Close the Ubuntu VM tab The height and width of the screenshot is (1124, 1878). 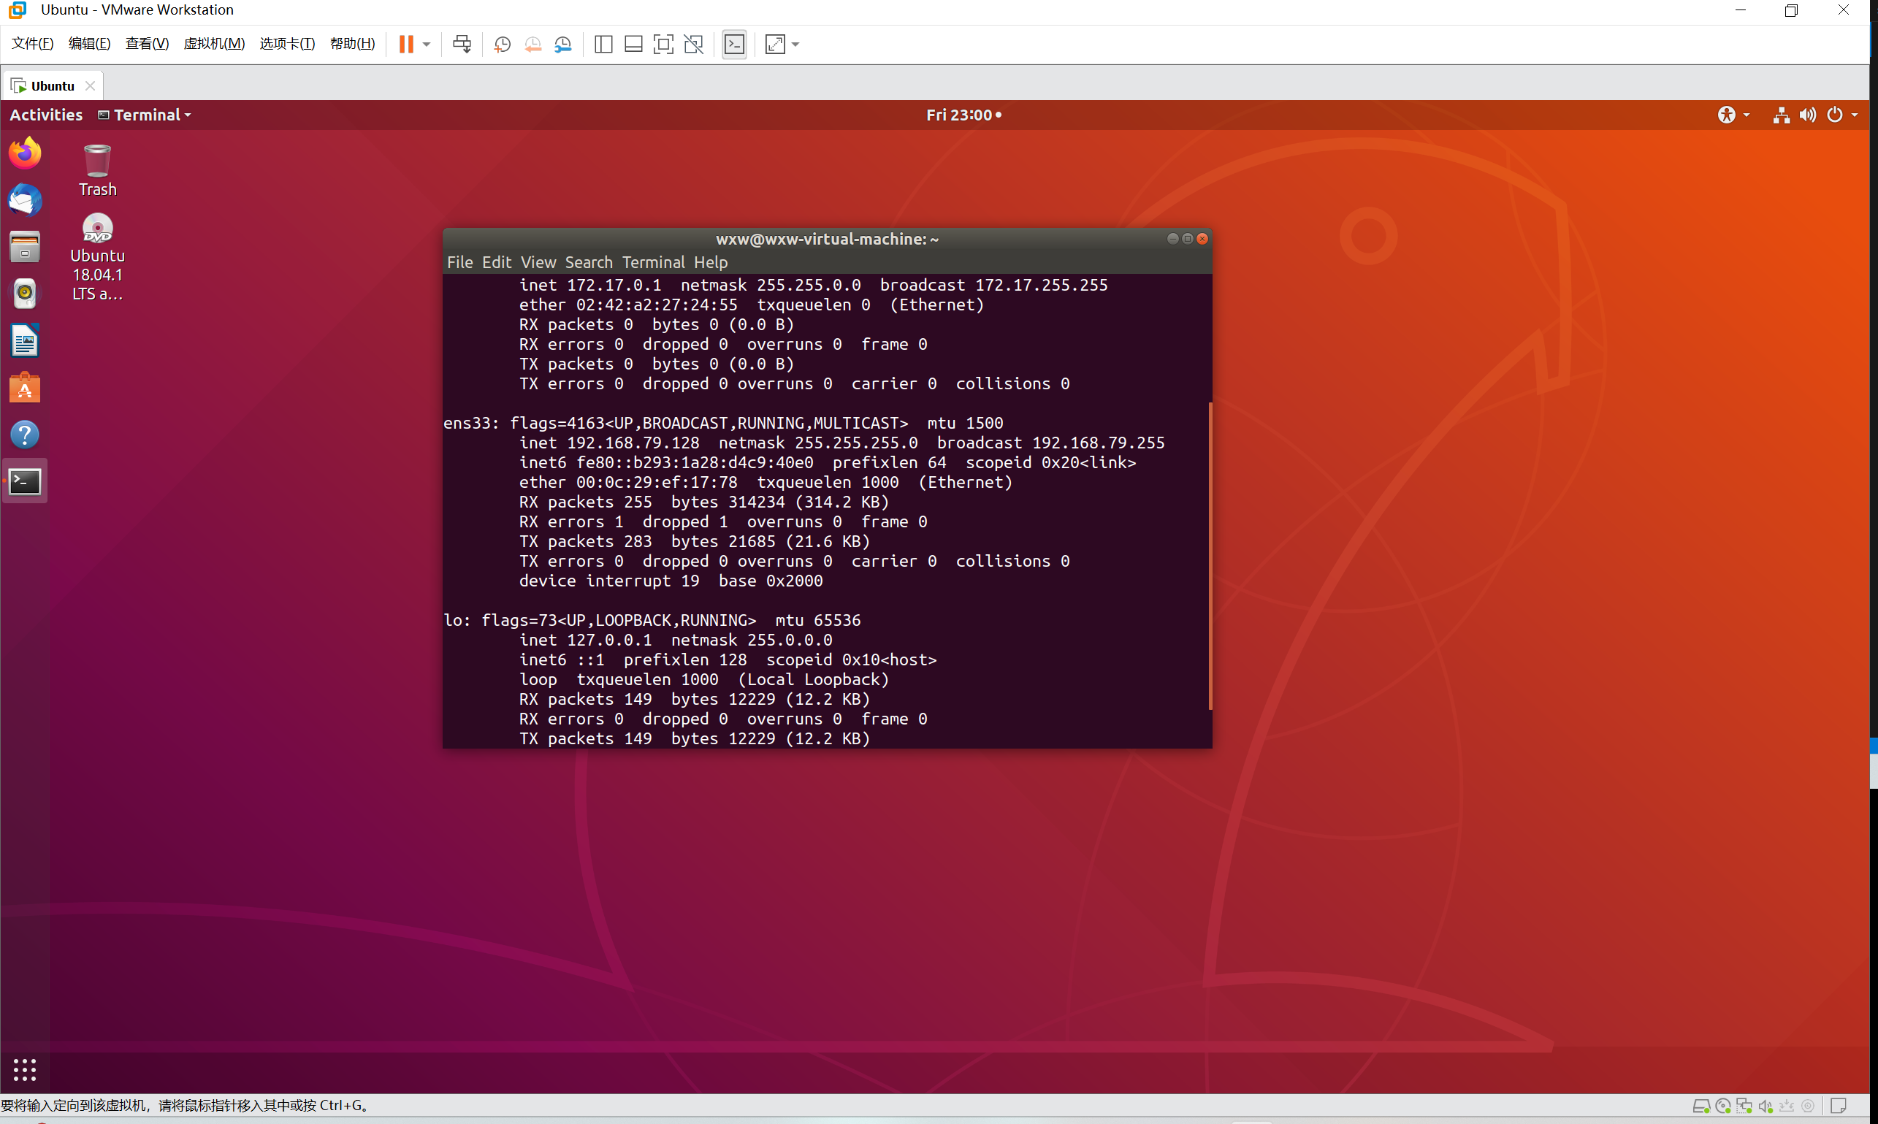[90, 85]
